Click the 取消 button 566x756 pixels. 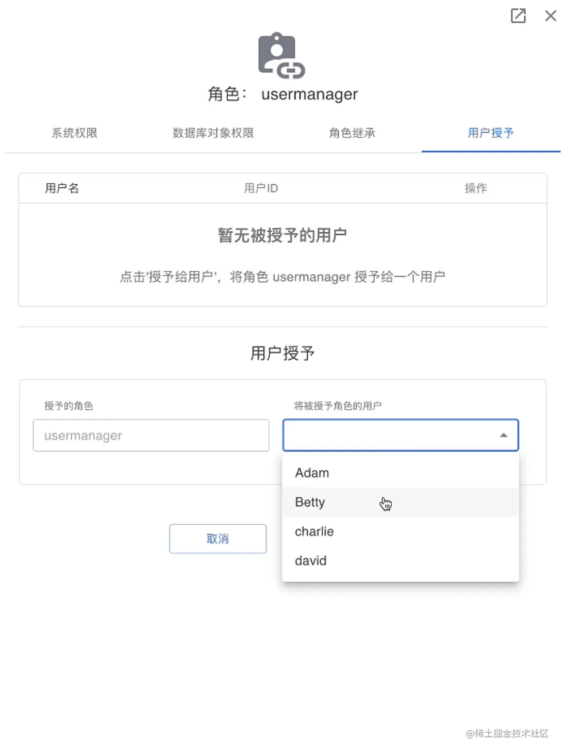218,539
